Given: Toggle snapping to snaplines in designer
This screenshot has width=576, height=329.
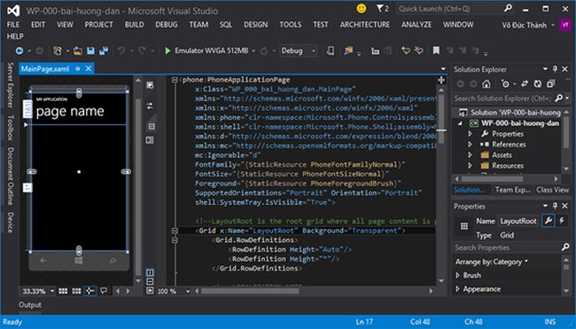Looking at the screenshot, I should click(x=90, y=291).
